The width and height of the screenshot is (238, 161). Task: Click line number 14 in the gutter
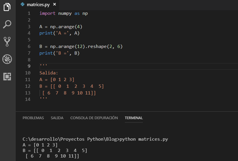(28, 99)
